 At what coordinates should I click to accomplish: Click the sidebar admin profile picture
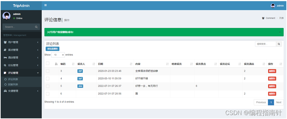click(6, 16)
